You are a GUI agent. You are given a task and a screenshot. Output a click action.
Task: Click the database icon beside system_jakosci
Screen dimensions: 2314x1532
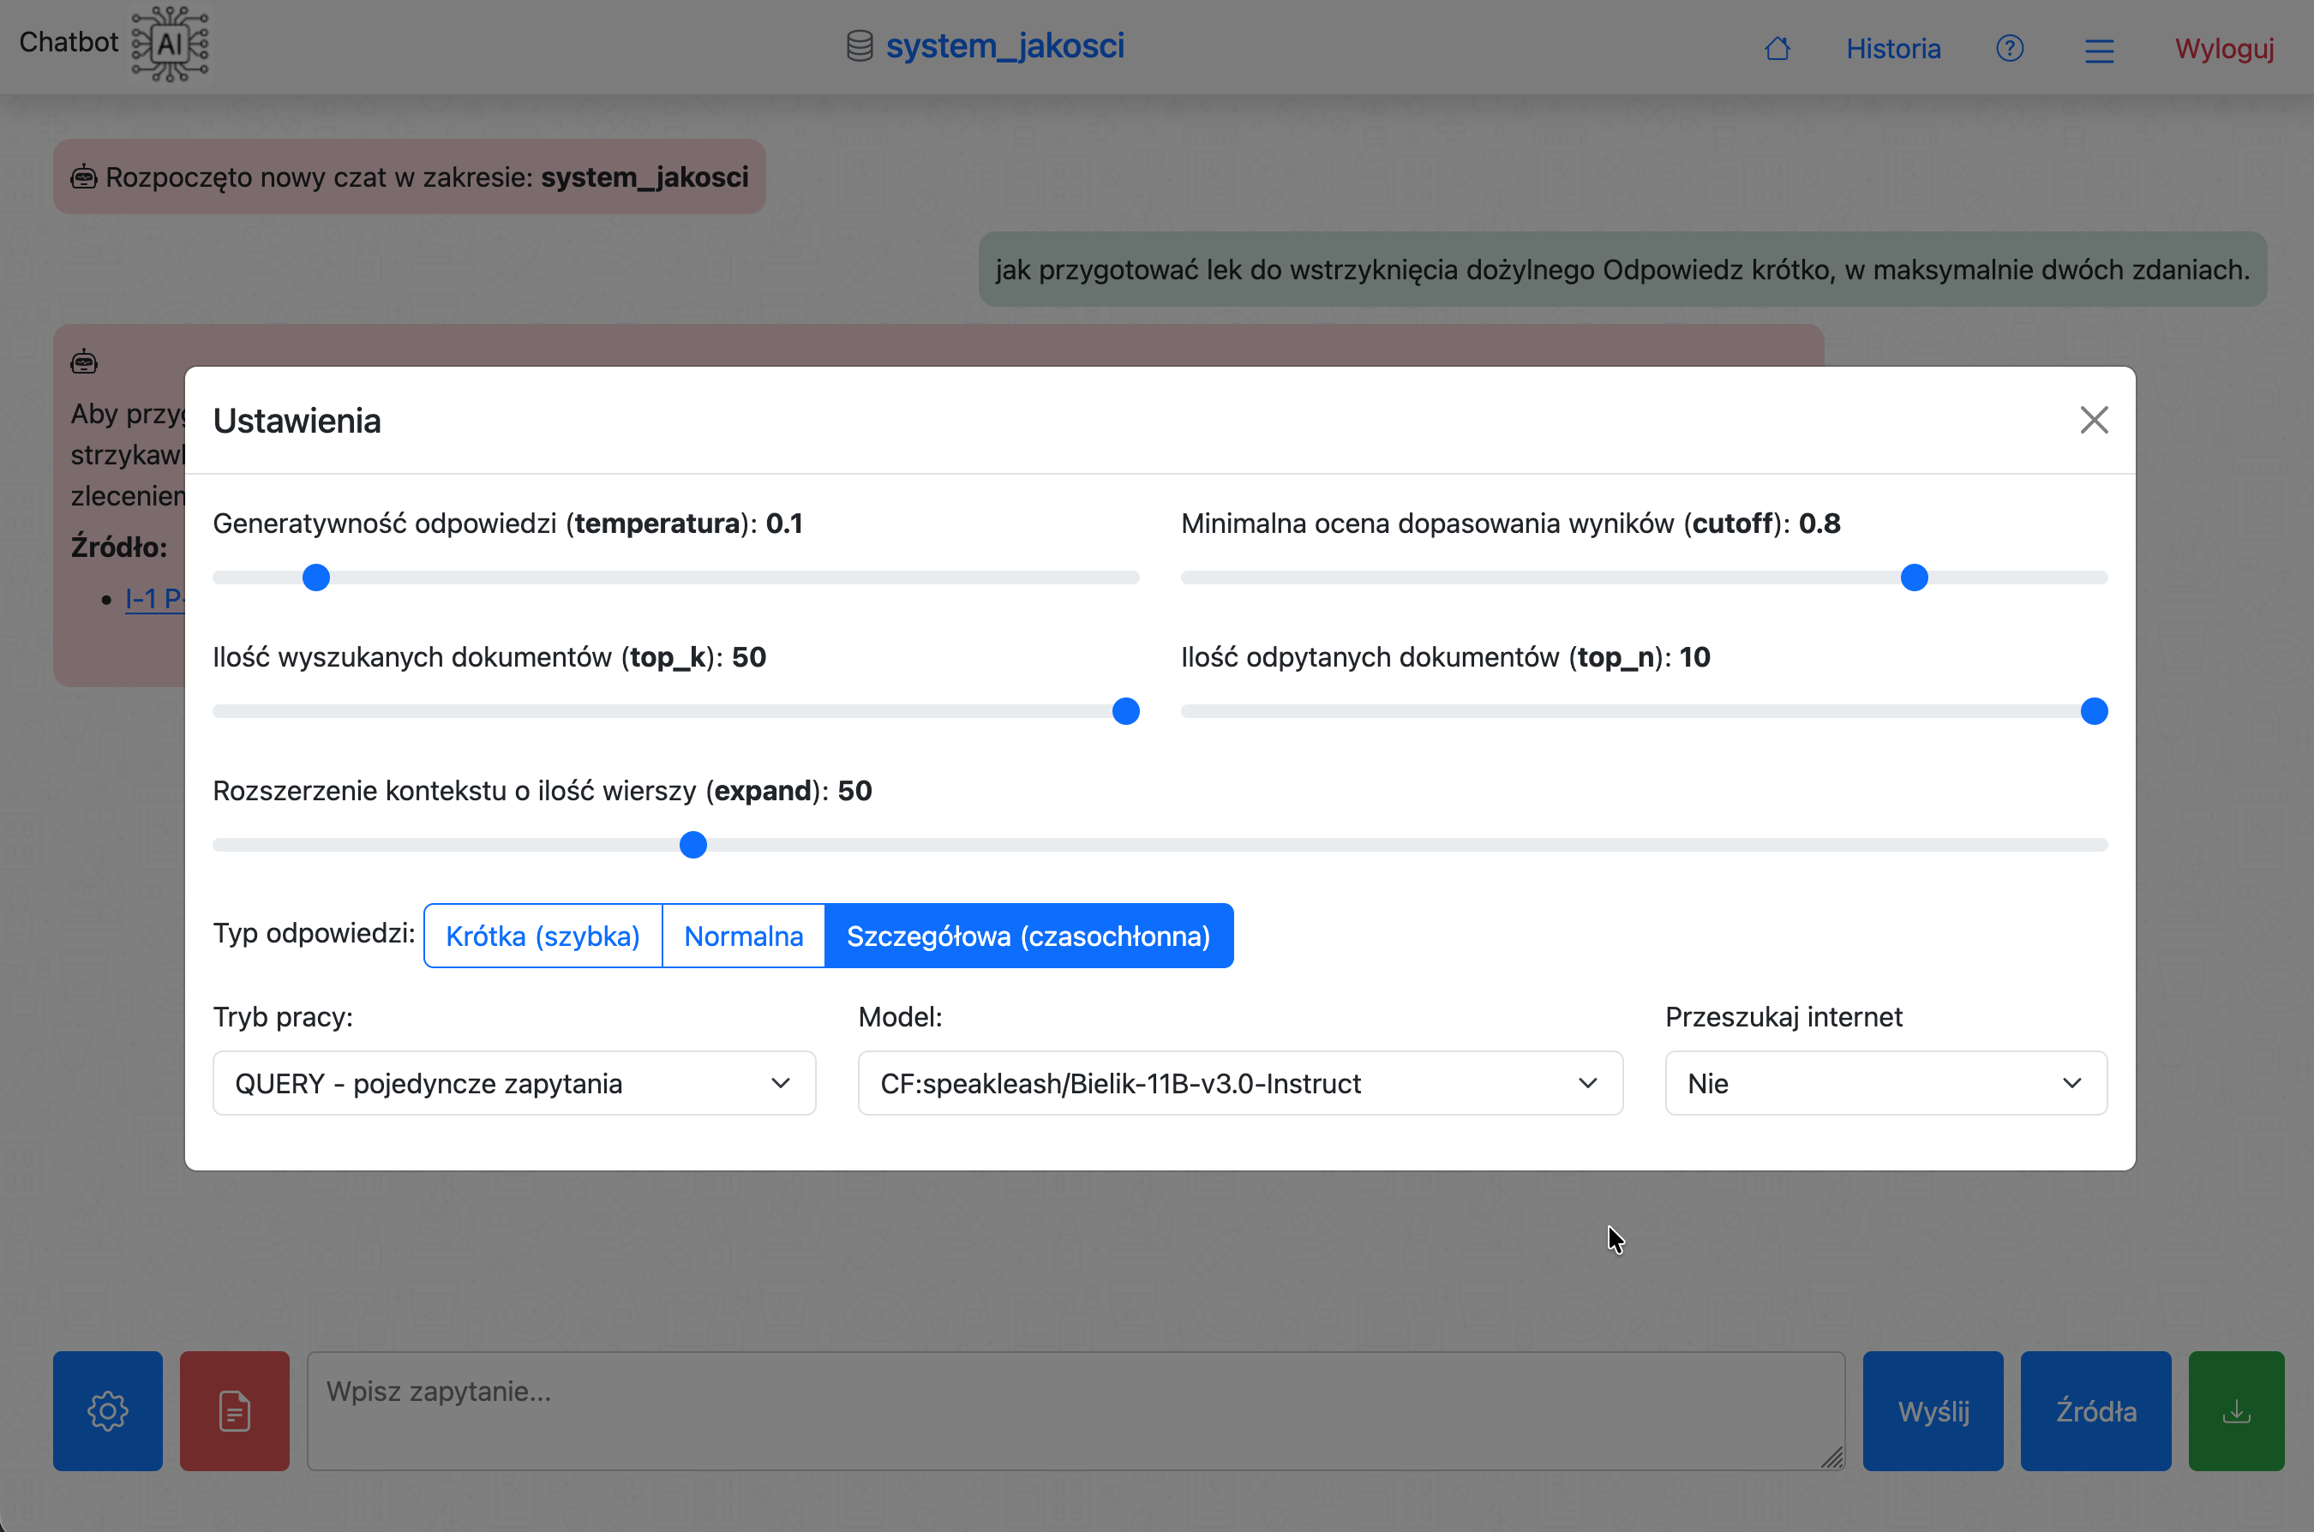click(x=859, y=46)
